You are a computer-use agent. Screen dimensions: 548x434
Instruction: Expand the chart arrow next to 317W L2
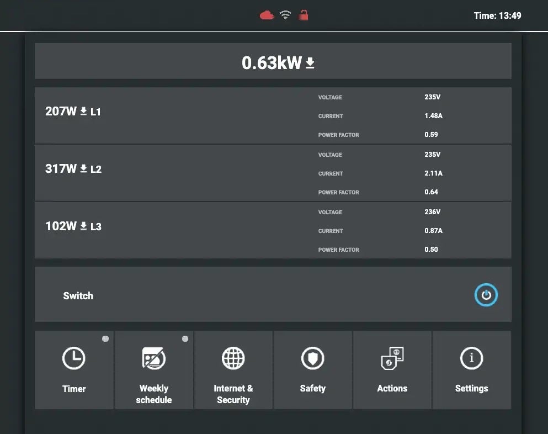tap(83, 168)
